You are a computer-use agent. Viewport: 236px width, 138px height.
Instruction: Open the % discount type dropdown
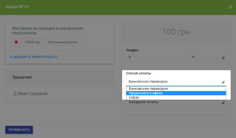coord(207,57)
